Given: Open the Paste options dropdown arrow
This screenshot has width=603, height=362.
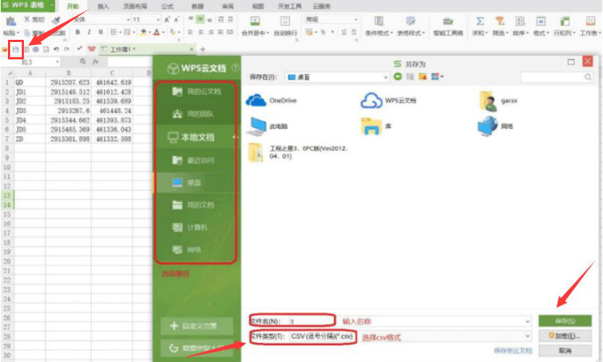Looking at the screenshot, I should [17, 33].
